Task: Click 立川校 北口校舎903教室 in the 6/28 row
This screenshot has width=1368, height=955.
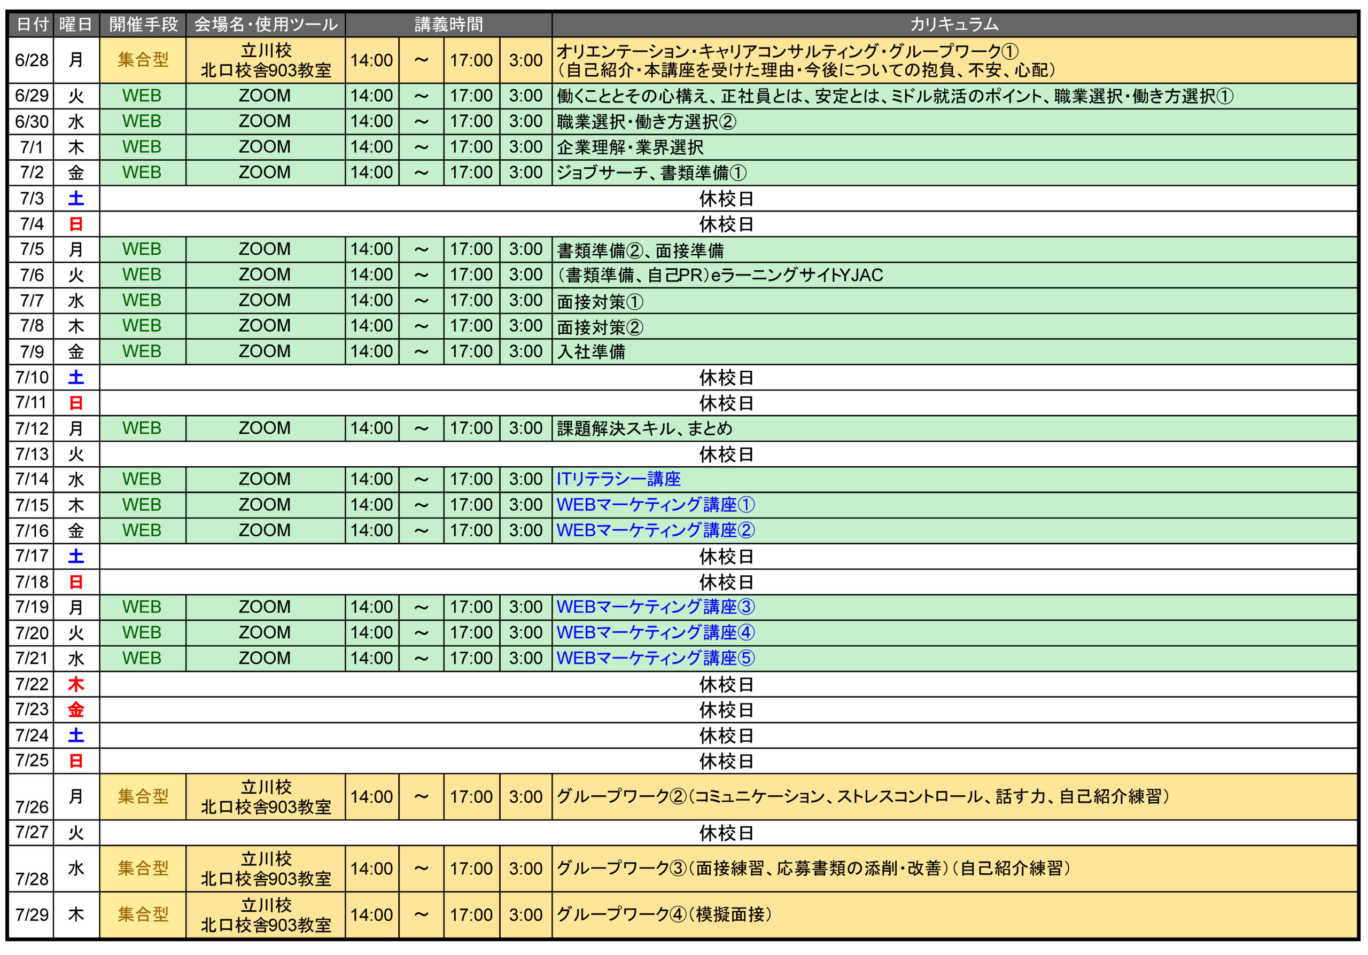Action: coord(266,60)
